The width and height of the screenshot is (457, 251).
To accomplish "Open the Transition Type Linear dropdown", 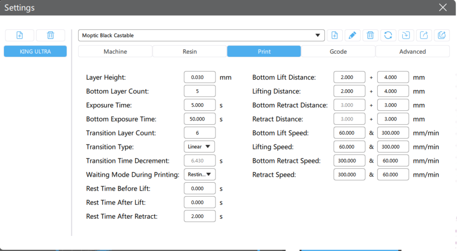I will pyautogui.click(x=199, y=146).
